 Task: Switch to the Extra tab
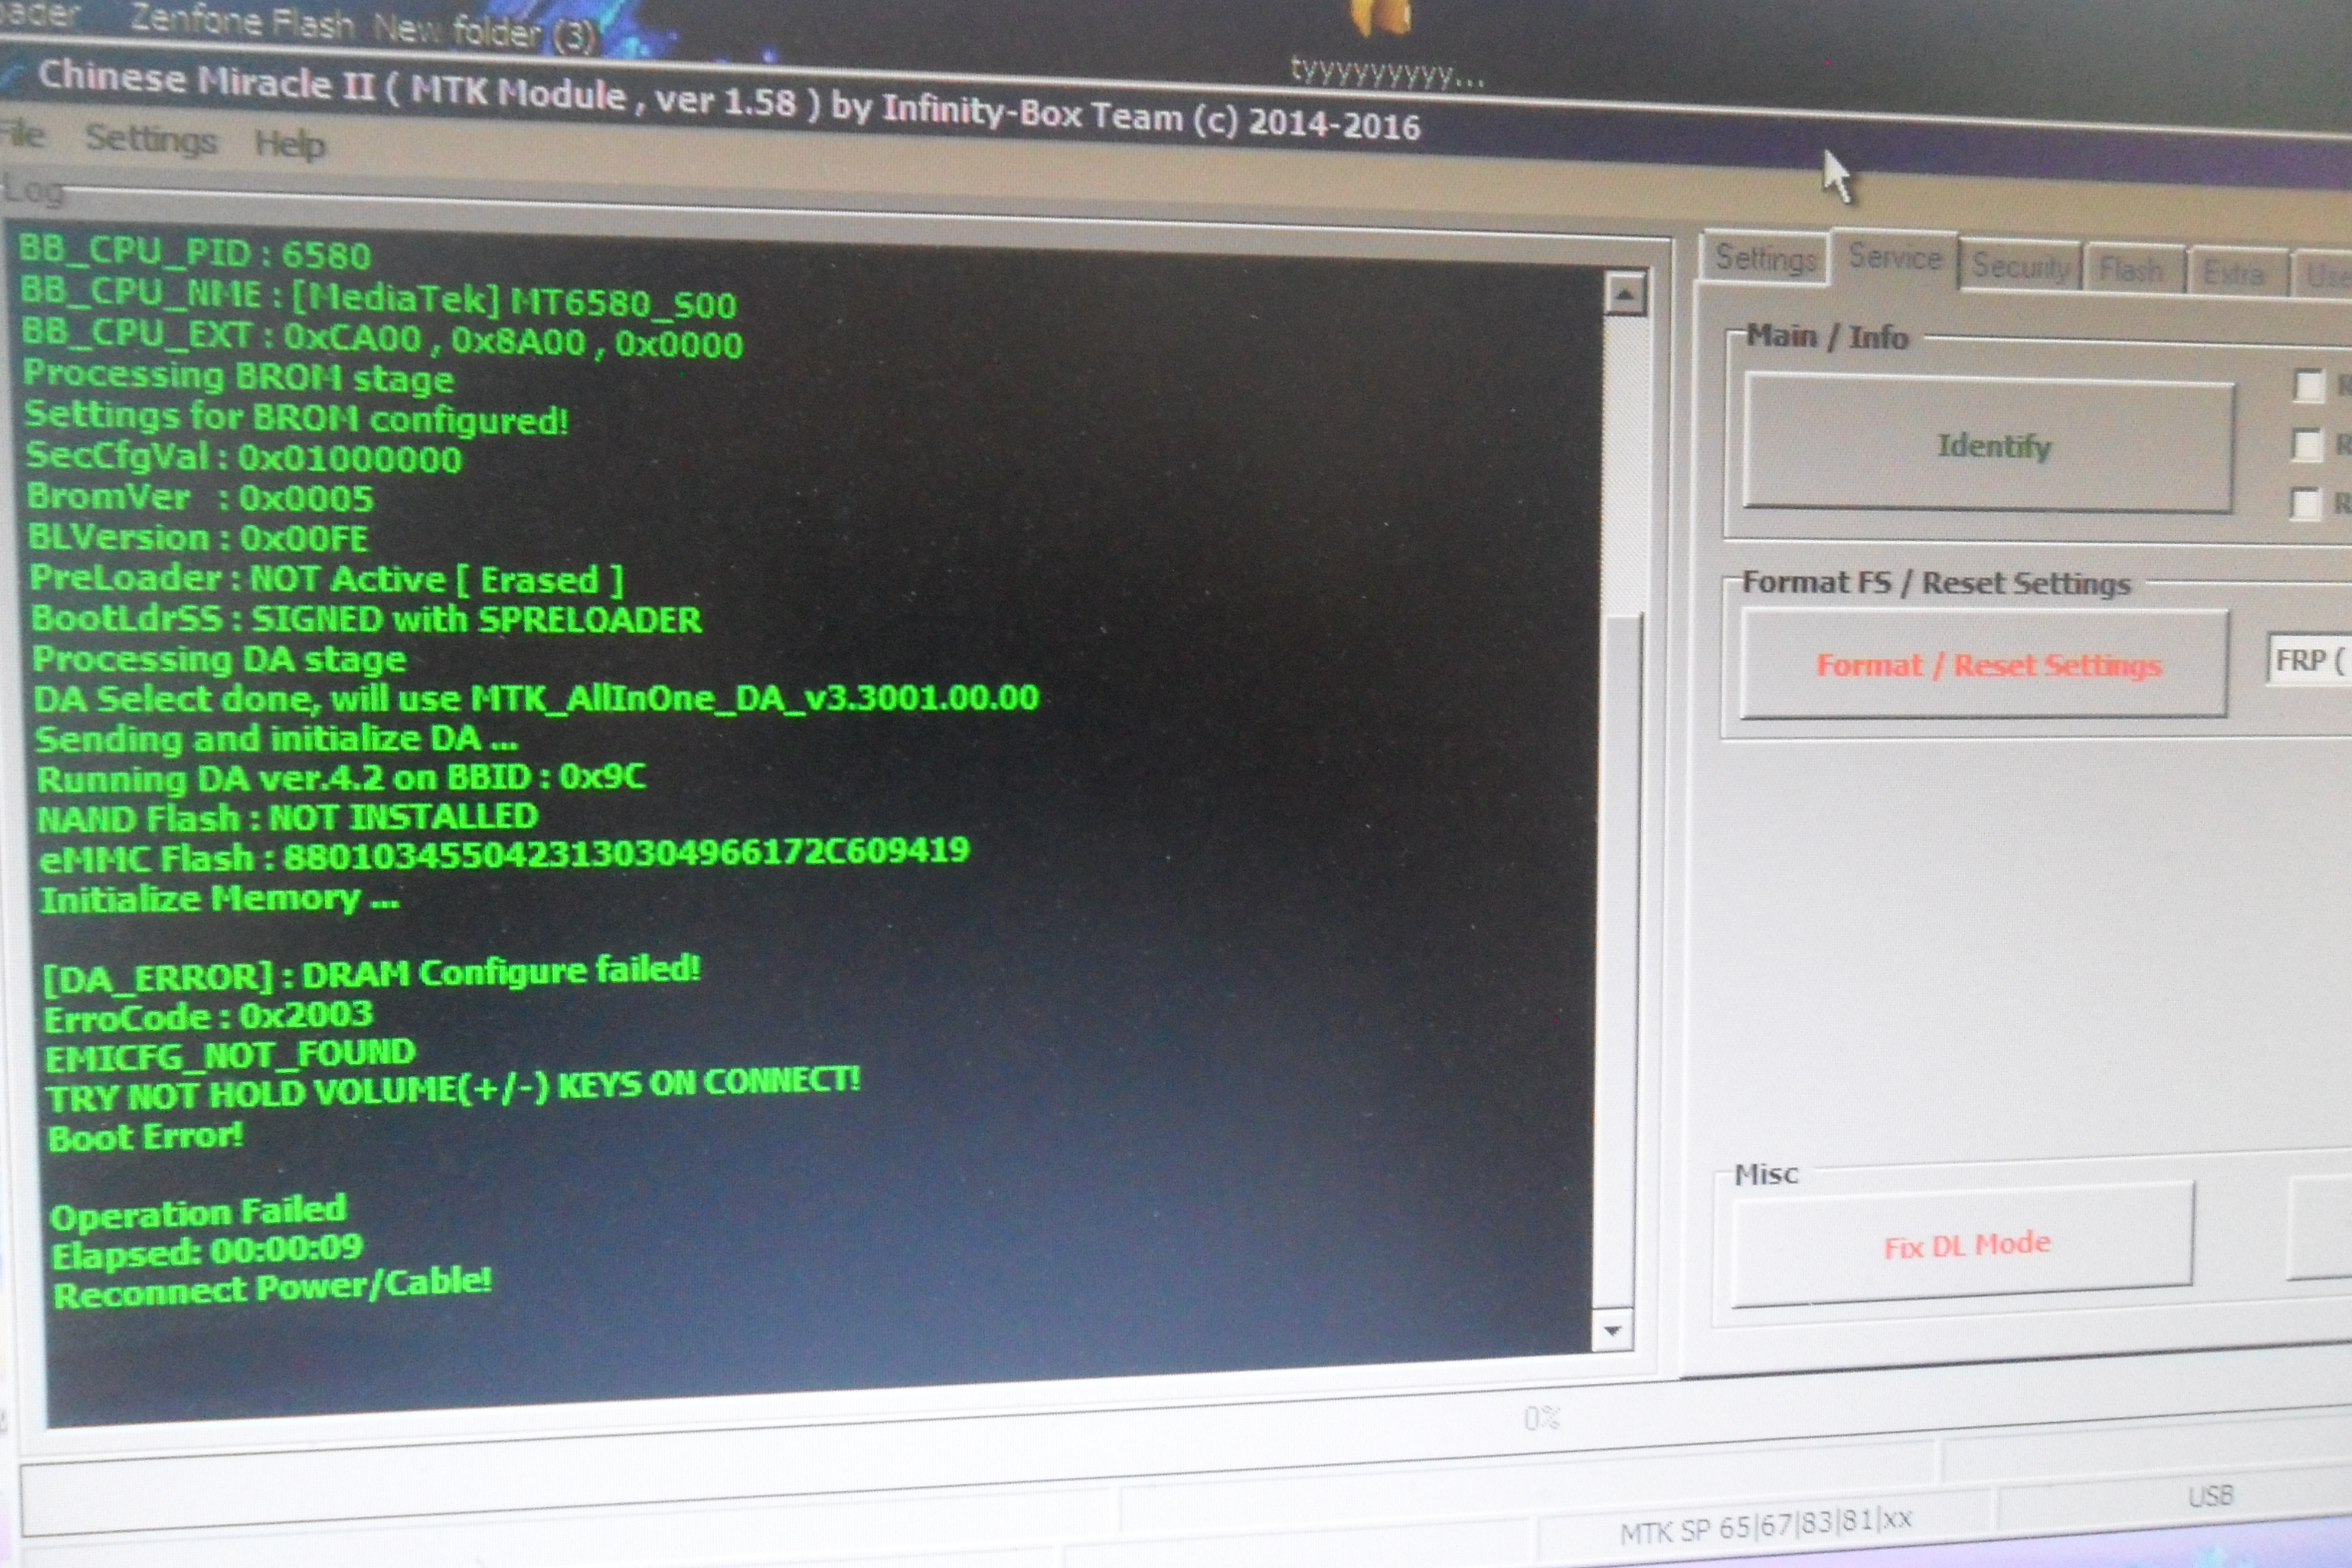click(x=2233, y=273)
